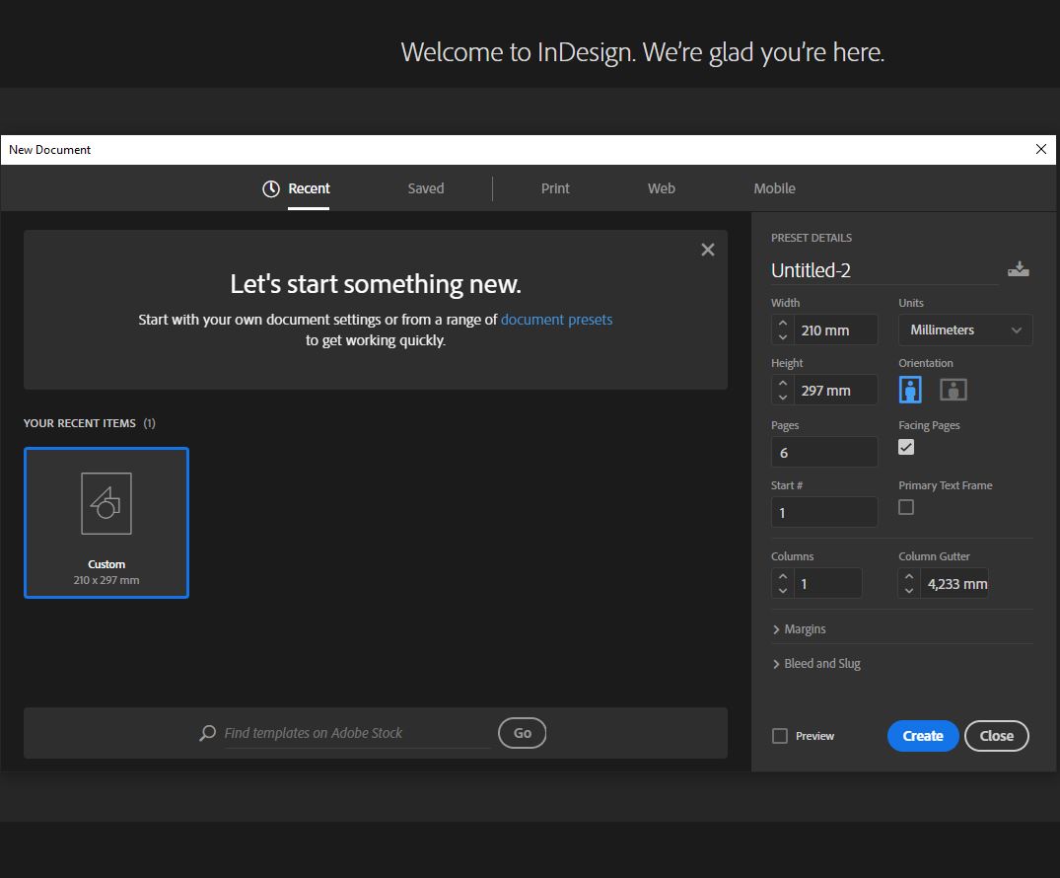The image size is (1060, 878).
Task: Click the Column Gutter value field
Action: 954,583
